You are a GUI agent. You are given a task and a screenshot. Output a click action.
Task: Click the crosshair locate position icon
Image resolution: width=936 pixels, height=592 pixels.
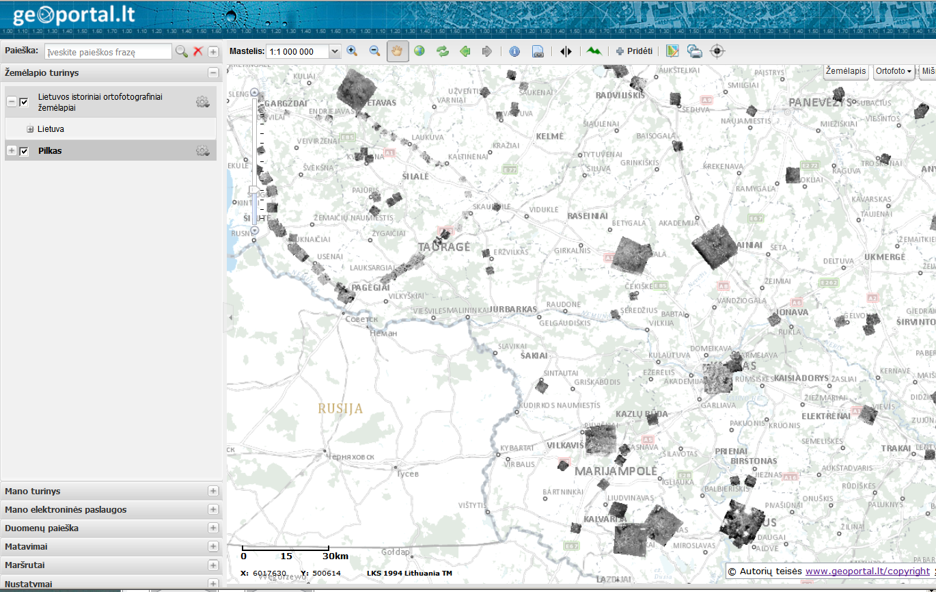pos(717,51)
